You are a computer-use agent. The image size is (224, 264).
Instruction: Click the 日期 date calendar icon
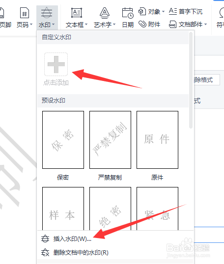click(x=128, y=13)
